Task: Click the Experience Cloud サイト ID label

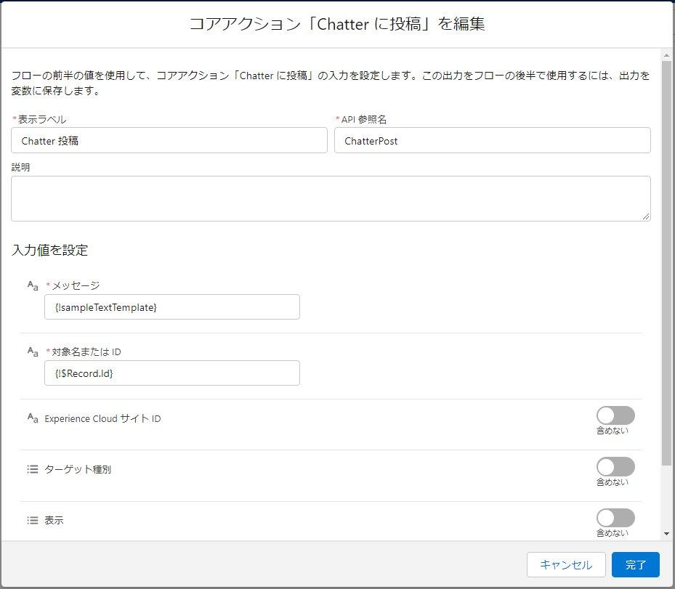Action: (103, 418)
